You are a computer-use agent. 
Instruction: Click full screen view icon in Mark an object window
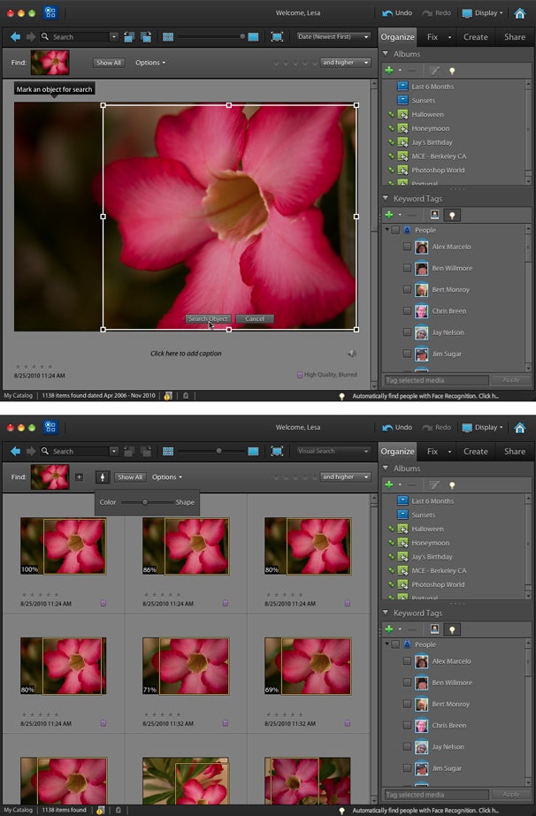(277, 37)
